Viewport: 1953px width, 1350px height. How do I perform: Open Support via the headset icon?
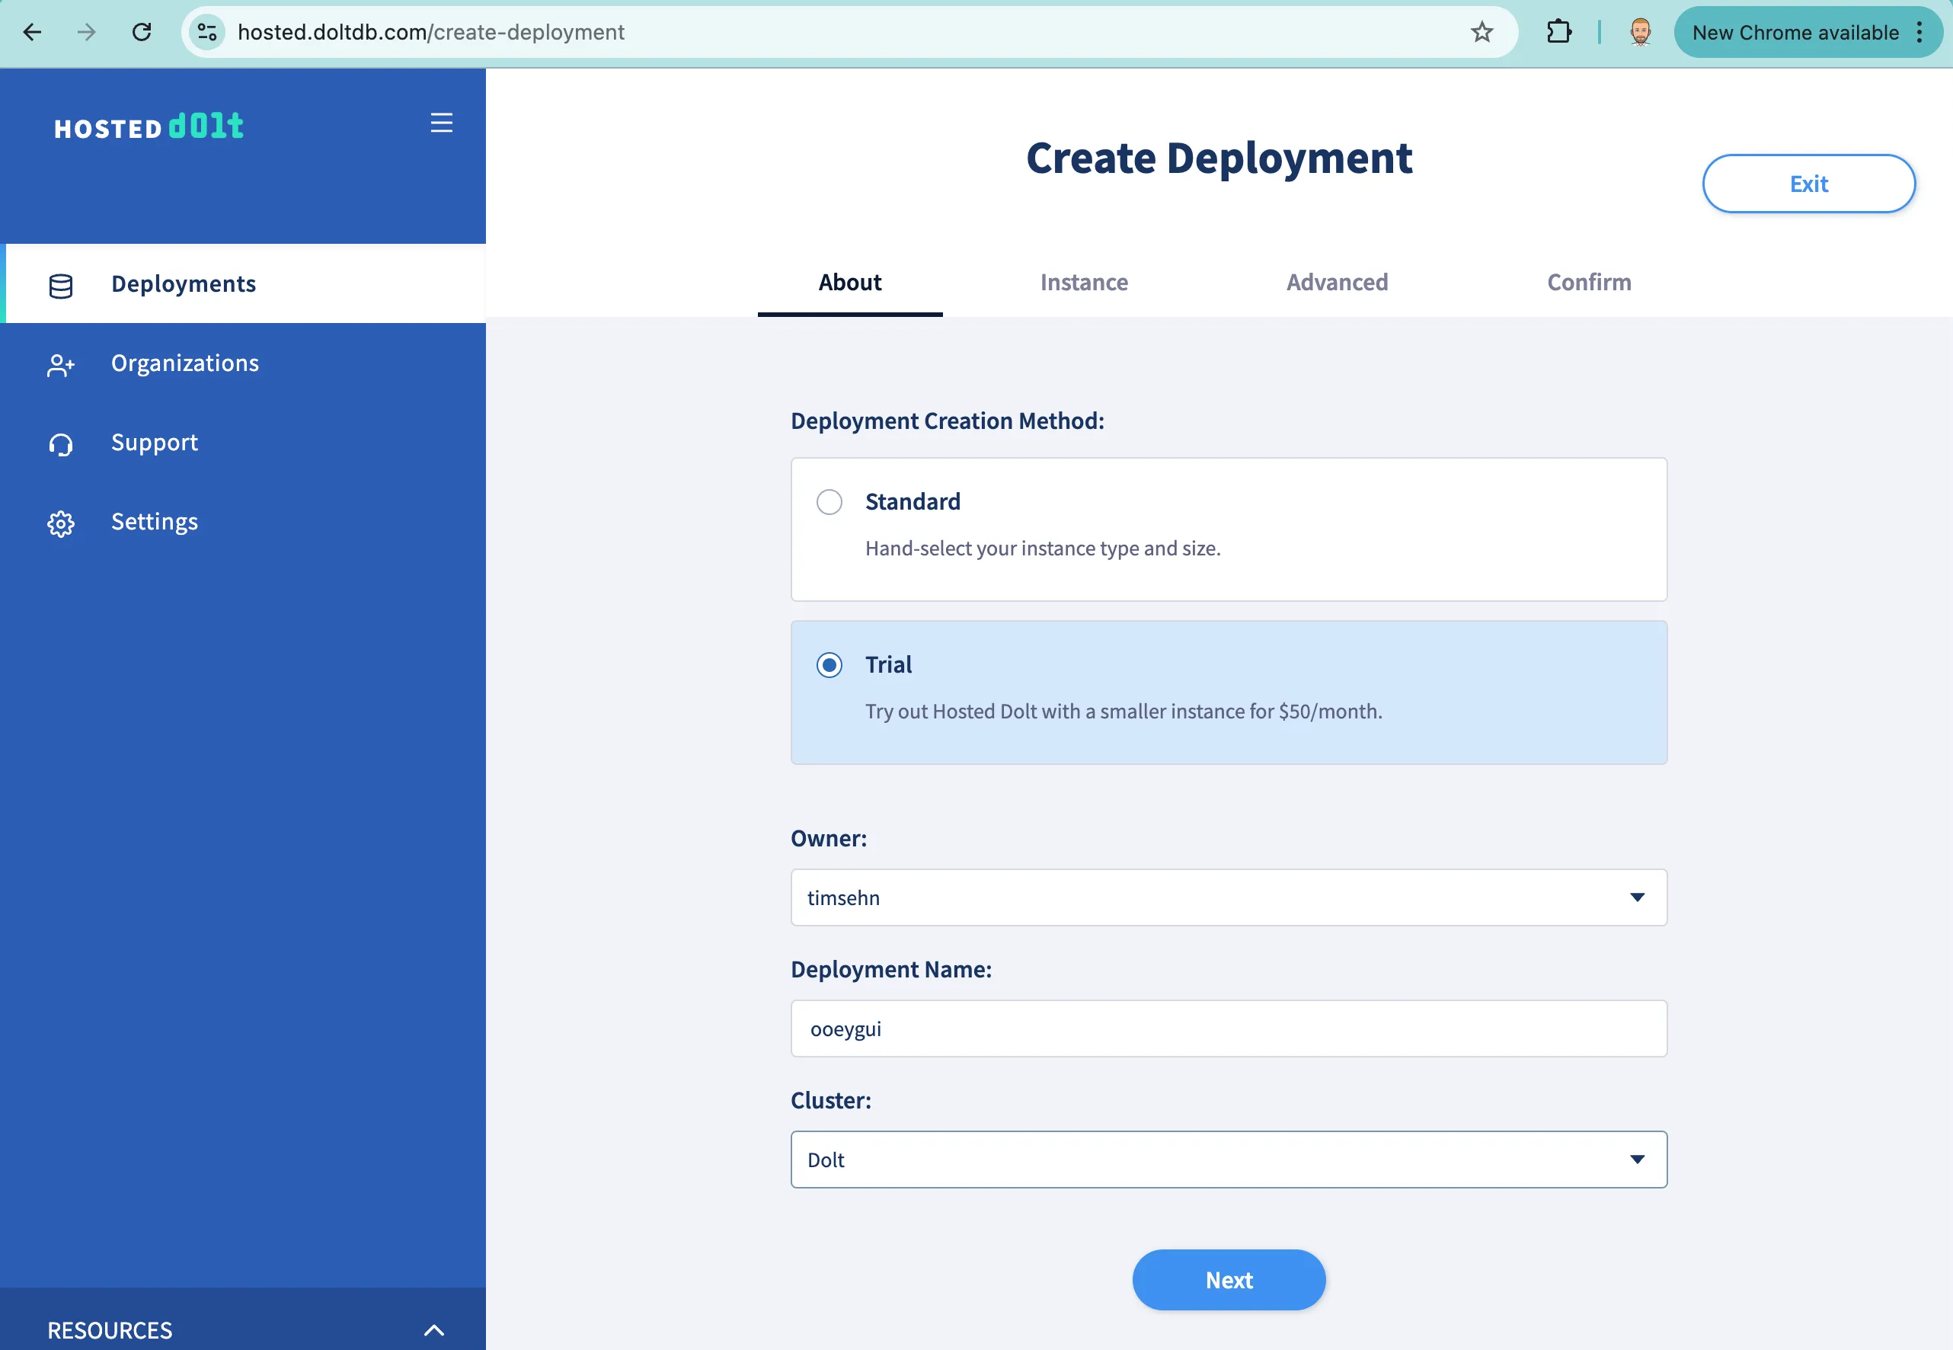[x=60, y=443]
